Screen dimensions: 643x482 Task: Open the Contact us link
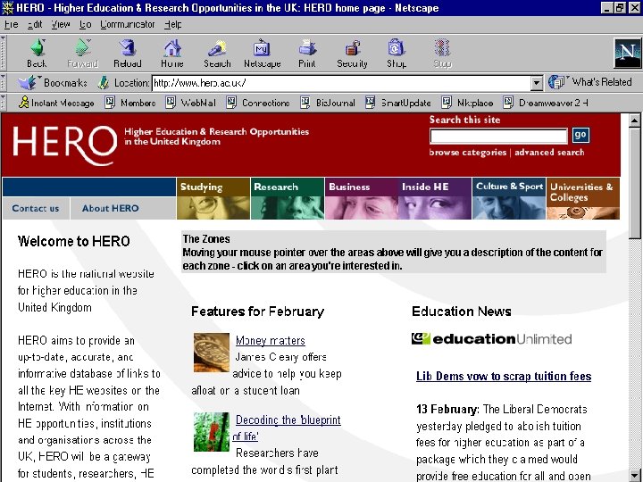point(35,208)
